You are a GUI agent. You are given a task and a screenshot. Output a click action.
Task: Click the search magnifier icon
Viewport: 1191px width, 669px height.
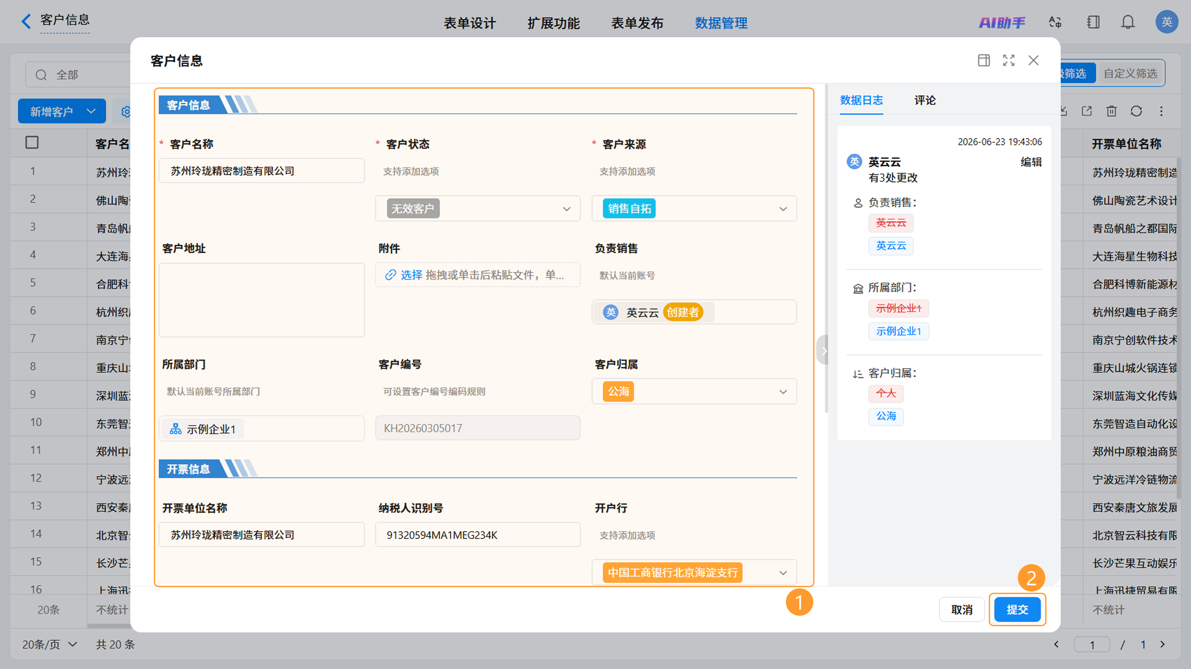click(x=41, y=75)
